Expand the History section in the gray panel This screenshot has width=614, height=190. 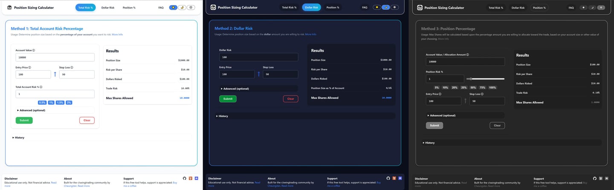tap(512, 143)
